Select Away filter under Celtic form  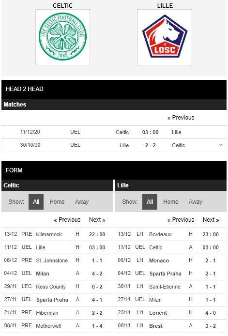[82, 202]
